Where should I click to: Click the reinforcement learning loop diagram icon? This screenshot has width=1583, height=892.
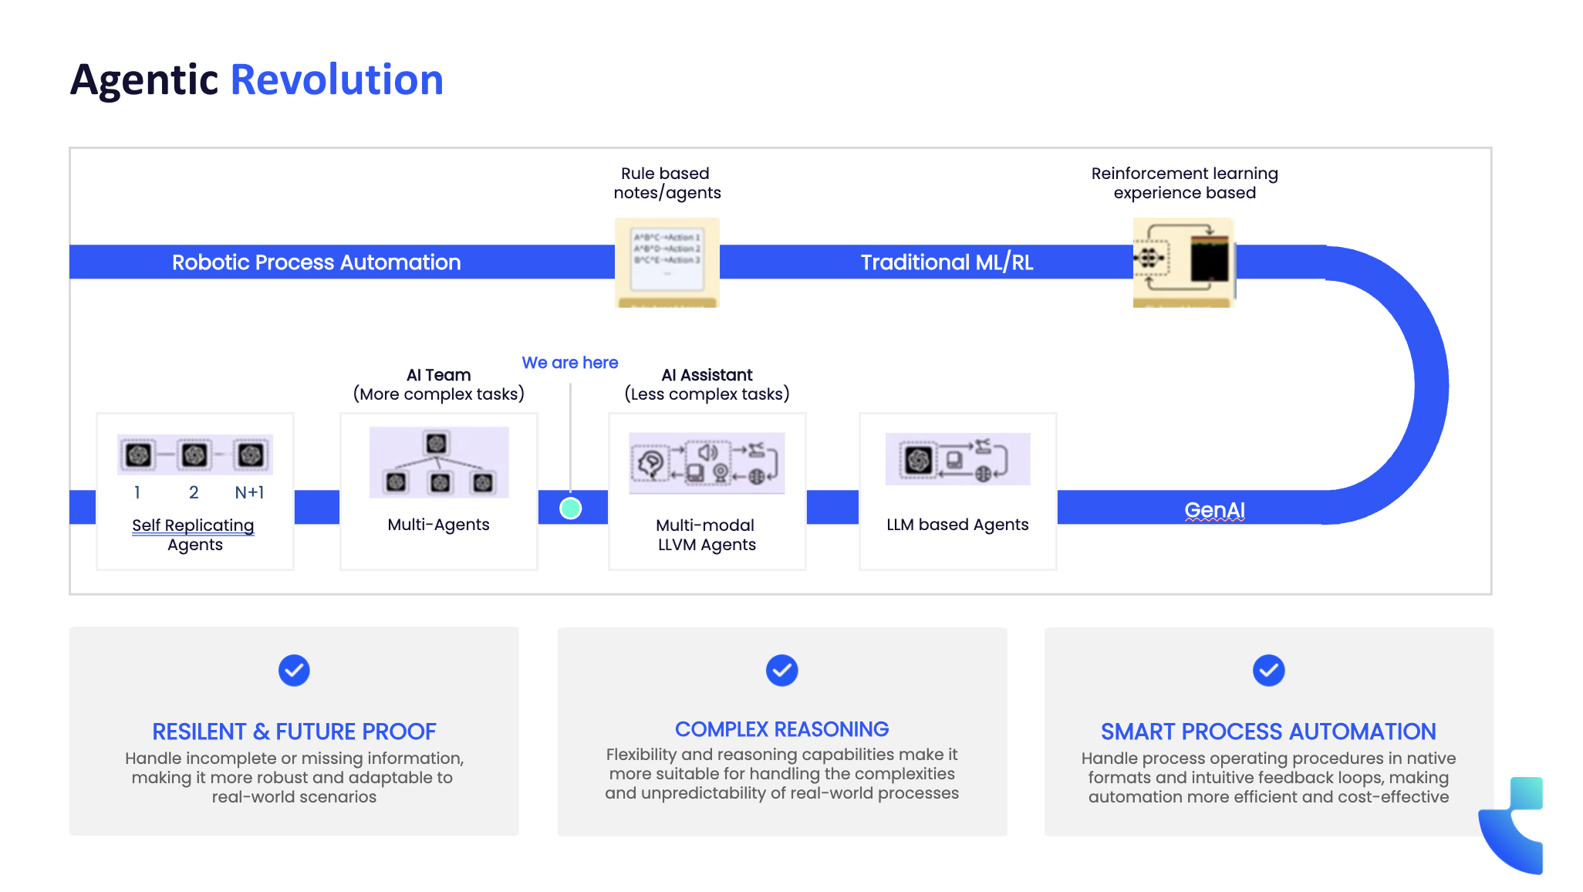point(1183,262)
